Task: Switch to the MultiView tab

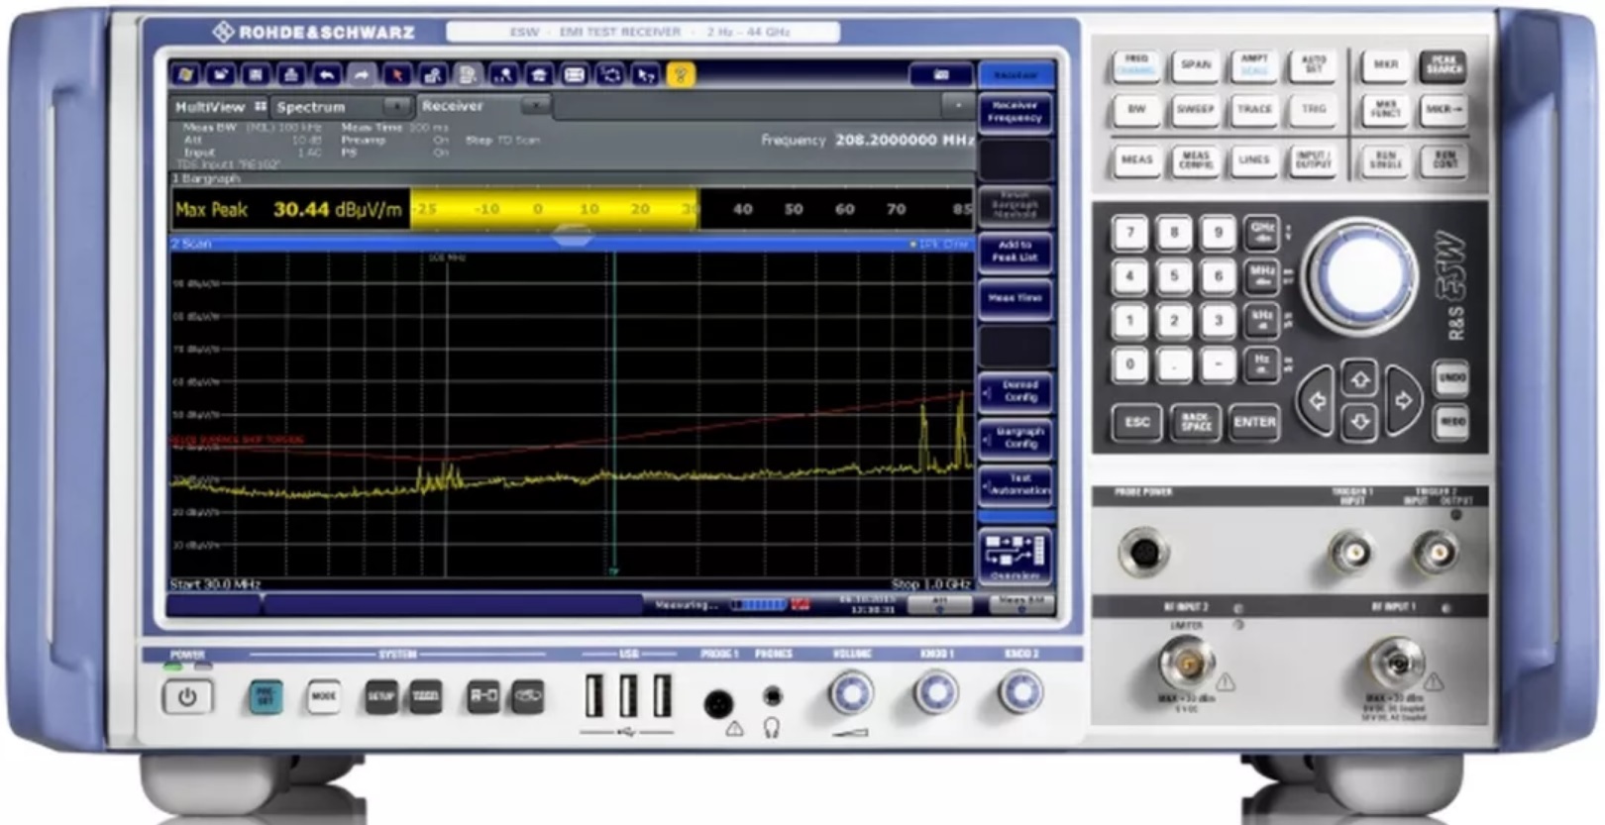Action: tap(220, 107)
